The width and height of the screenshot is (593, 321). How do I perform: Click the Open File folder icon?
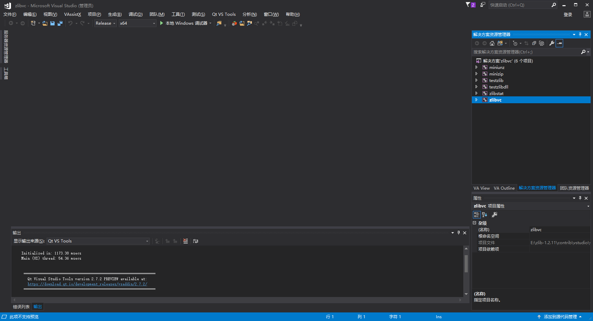(45, 23)
